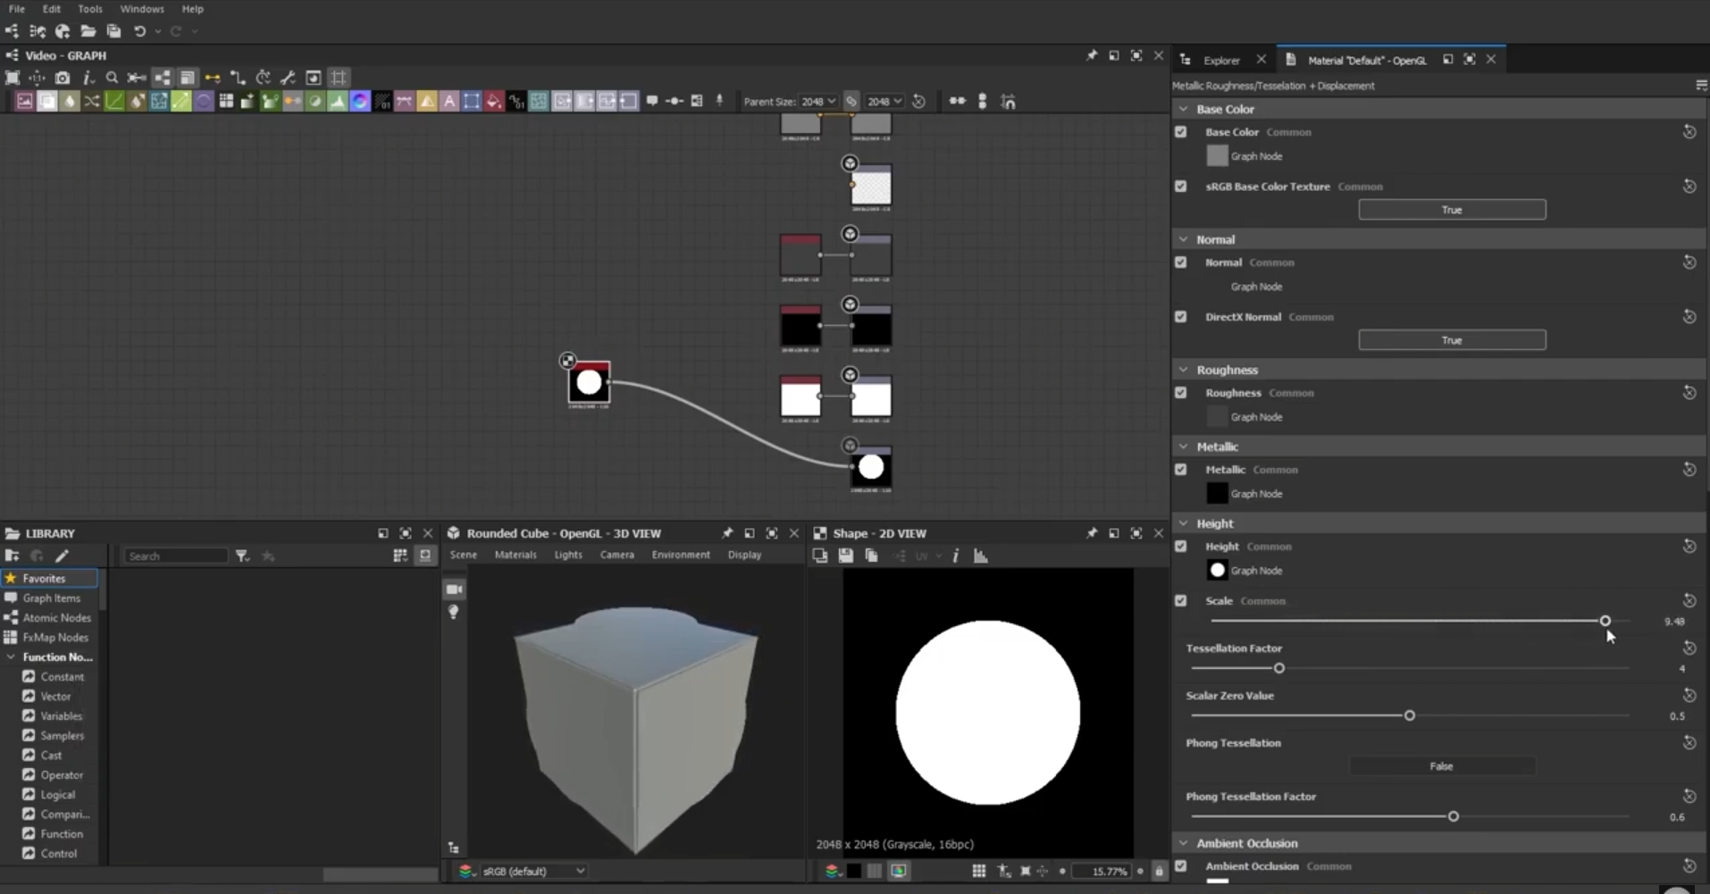Click the lock icon in 2D view
1710x894 pixels.
click(x=1159, y=871)
